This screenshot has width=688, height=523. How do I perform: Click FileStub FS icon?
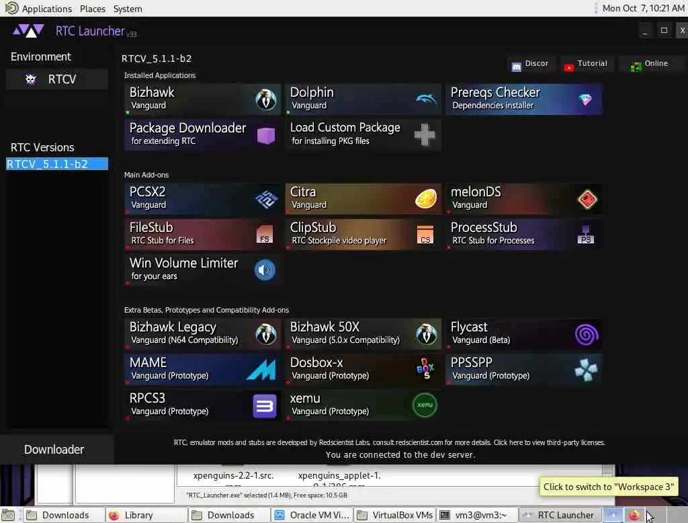(x=265, y=235)
